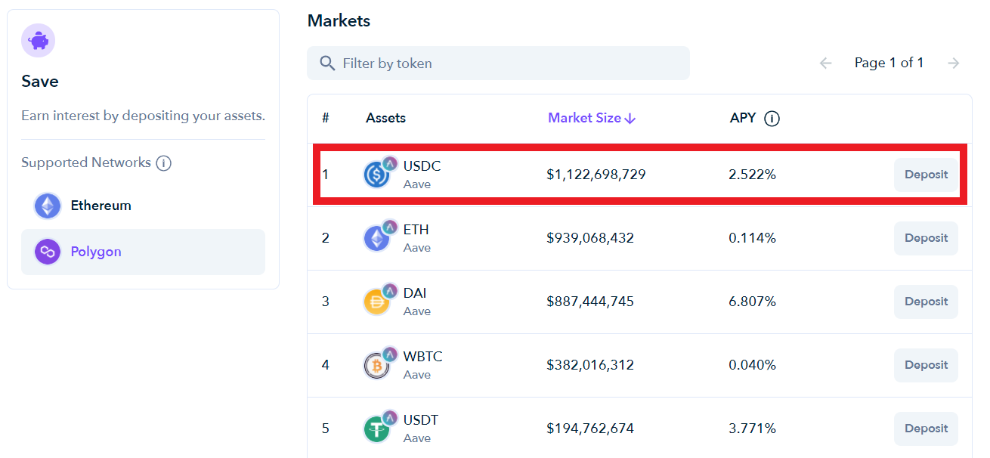Click the APY info icon
990x458 pixels.
[772, 119]
